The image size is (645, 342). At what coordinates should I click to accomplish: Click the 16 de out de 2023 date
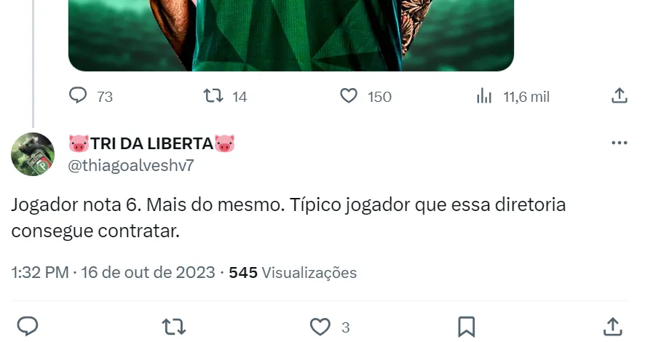pos(148,273)
